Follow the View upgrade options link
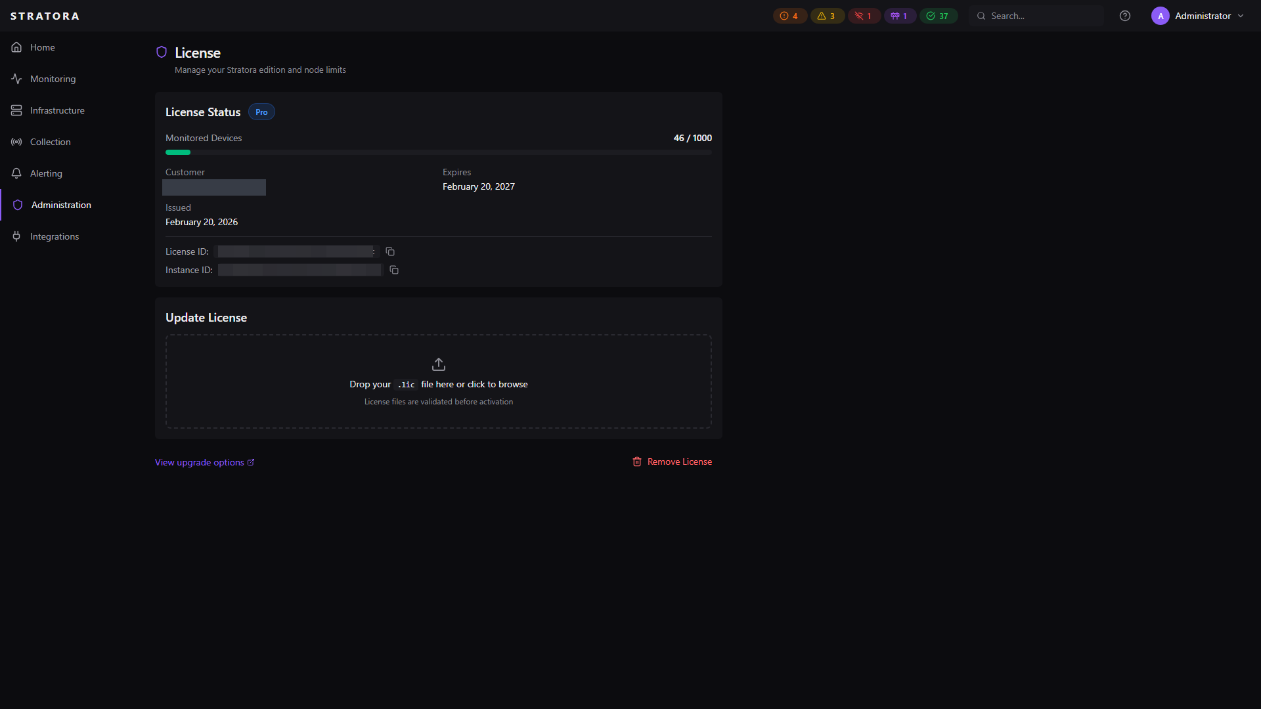1261x709 pixels. click(204, 462)
